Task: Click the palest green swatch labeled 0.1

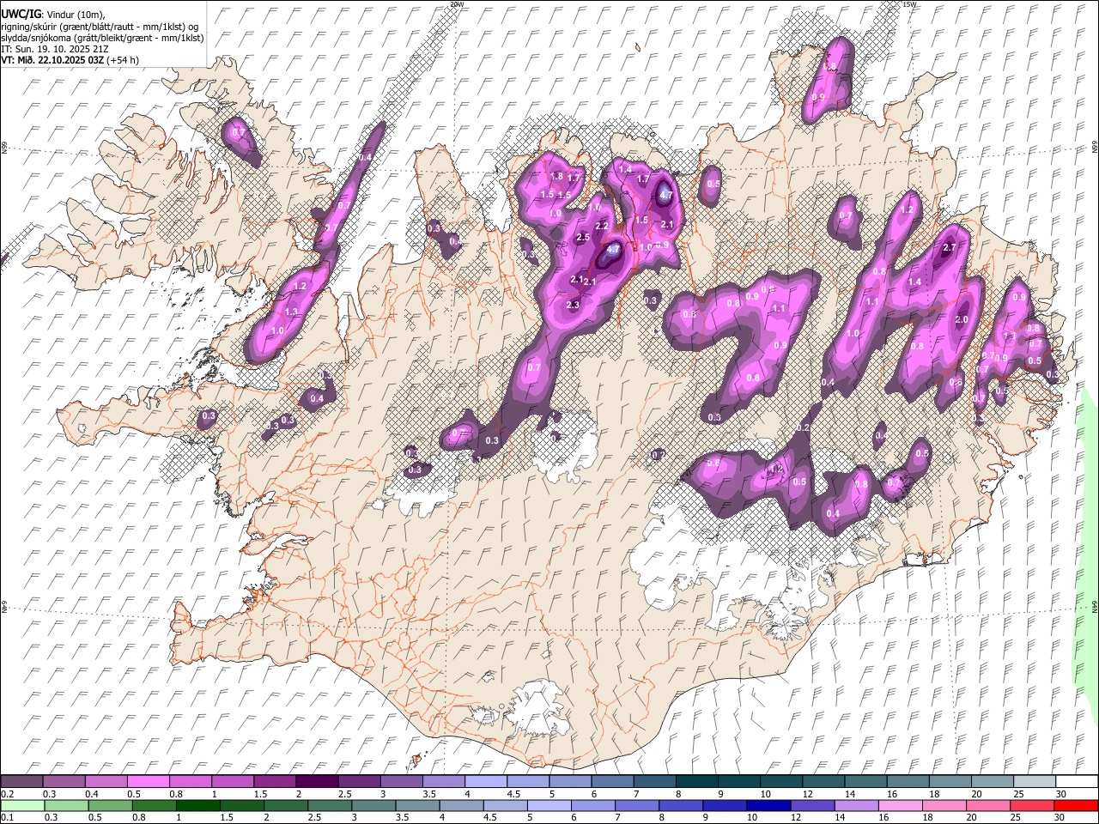Action: pos(21,805)
